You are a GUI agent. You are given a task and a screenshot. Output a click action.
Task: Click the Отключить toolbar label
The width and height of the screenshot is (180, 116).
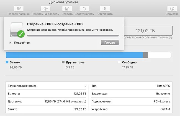[x=105, y=14]
